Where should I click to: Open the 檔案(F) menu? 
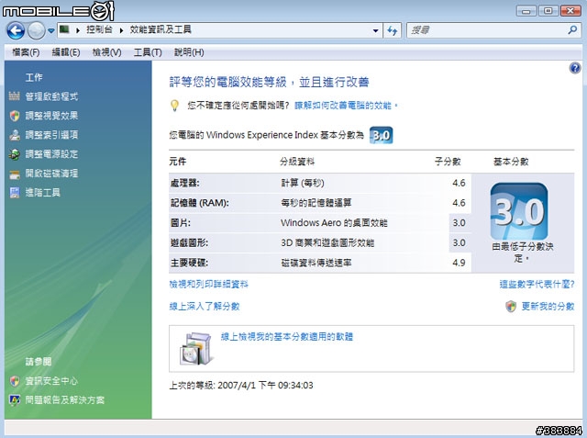pyautogui.click(x=26, y=52)
